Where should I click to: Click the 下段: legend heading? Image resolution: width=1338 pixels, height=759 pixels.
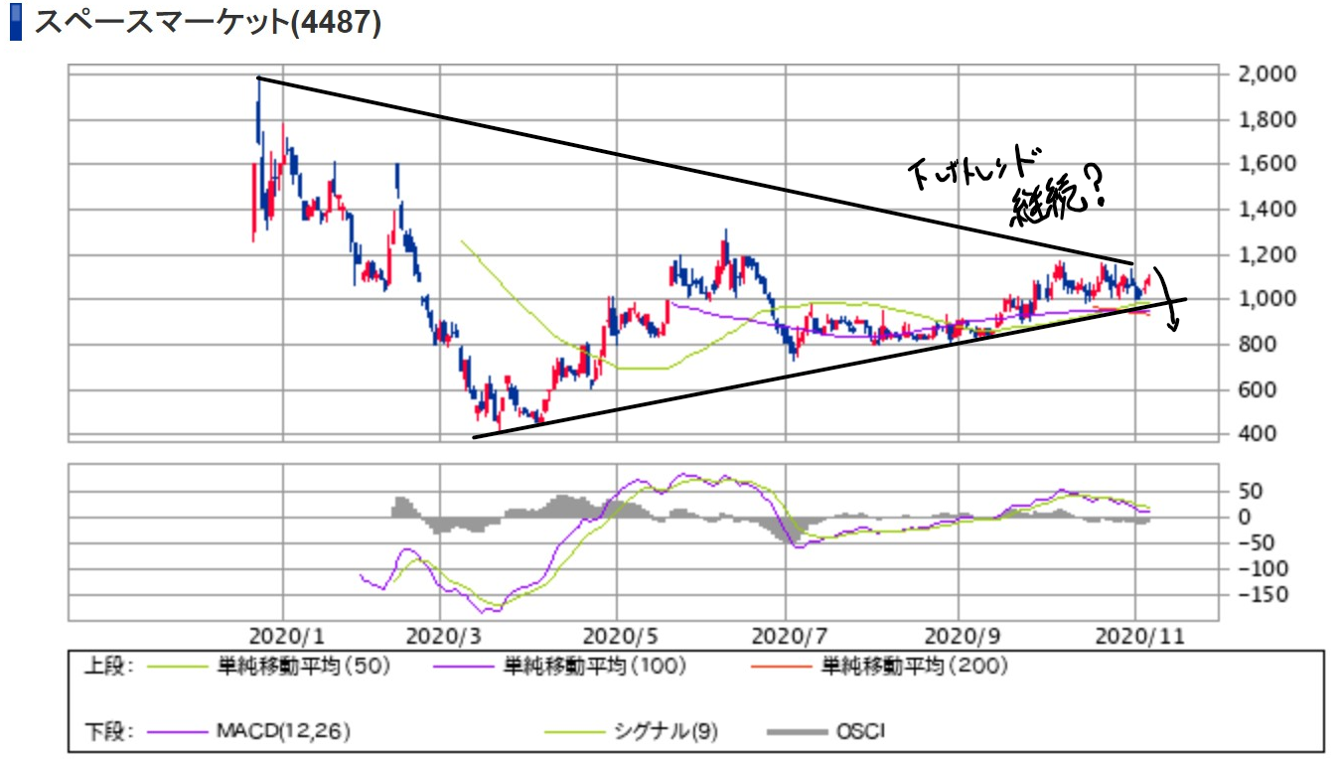click(109, 732)
